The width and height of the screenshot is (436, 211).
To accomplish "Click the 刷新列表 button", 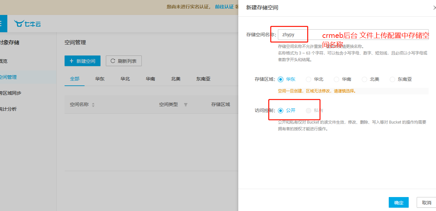I will pos(124,61).
